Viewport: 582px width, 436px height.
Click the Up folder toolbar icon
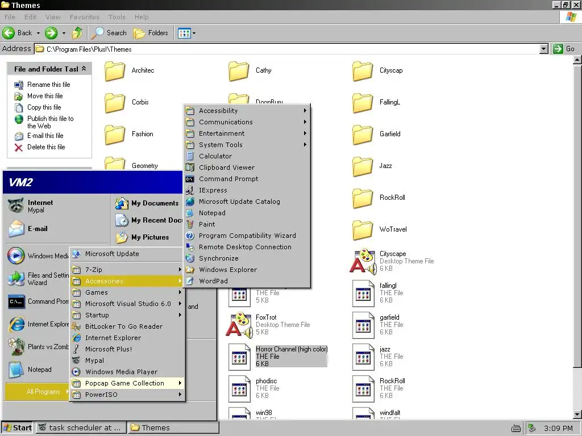77,33
